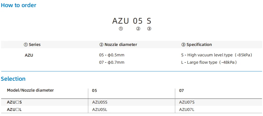This screenshot has height=116, width=263.
Task: Pick the AZU07L model cell
Action: tap(187, 110)
